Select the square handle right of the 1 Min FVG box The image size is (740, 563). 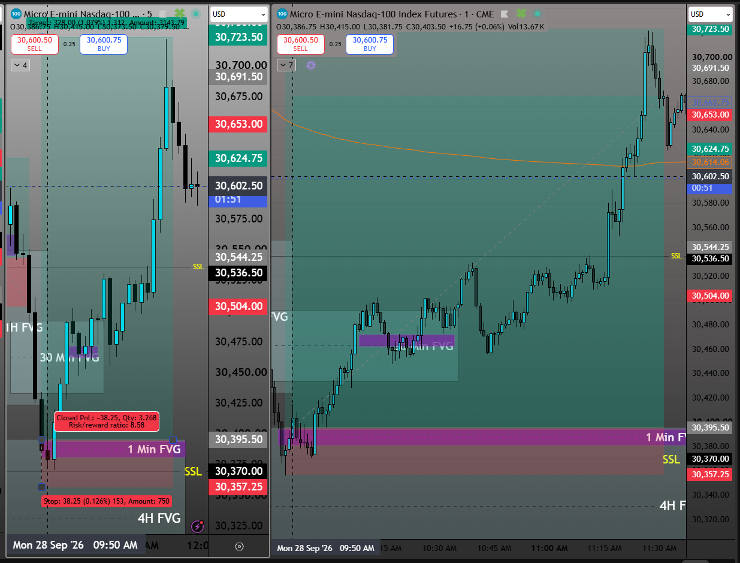(x=173, y=440)
